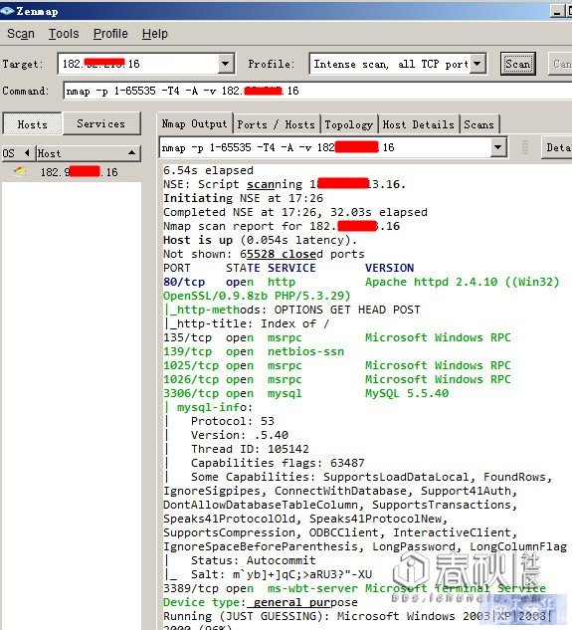Click the '3306/tcp' port text
This screenshot has width=572, height=630.
tap(191, 393)
